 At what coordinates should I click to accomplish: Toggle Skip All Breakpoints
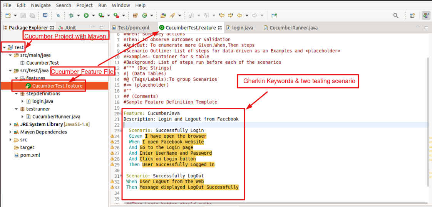click(x=58, y=16)
